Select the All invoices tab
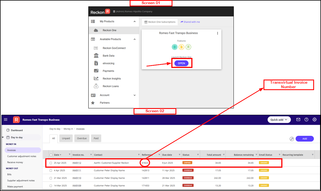321x191 pixels. [x=54, y=139]
